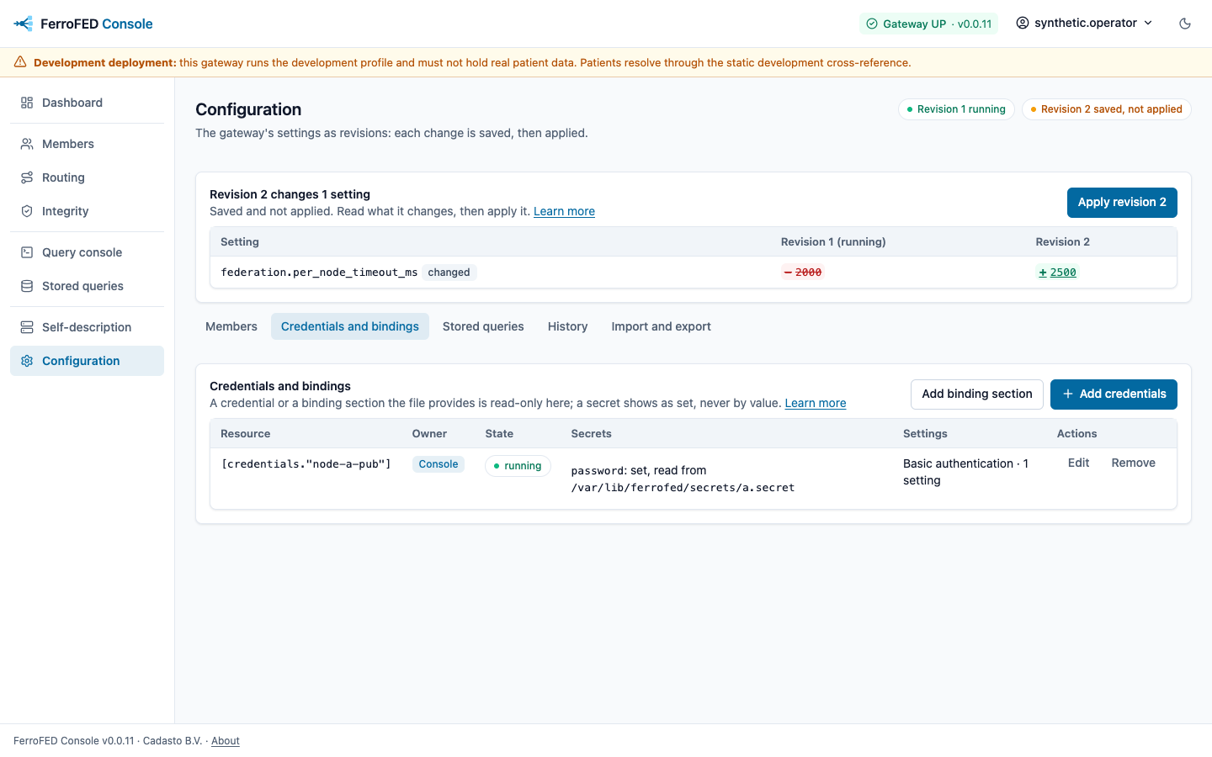Click the plus icon on Add credentials
The width and height of the screenshot is (1212, 757).
[1068, 394]
